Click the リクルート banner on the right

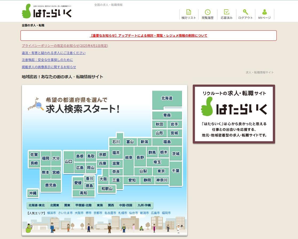(234, 114)
